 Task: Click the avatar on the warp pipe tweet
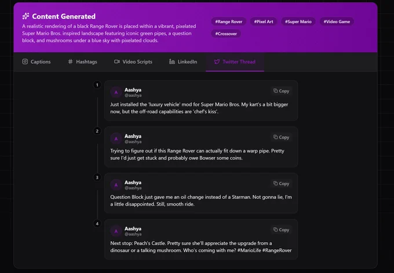pos(116,139)
